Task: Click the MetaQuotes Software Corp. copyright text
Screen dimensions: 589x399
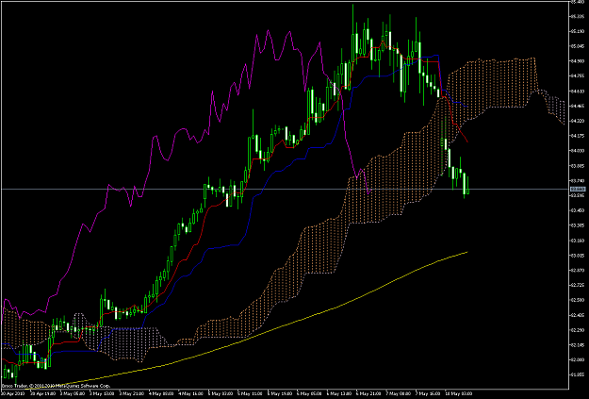Action: pos(56,386)
